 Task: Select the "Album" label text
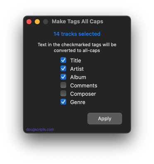click(78, 77)
